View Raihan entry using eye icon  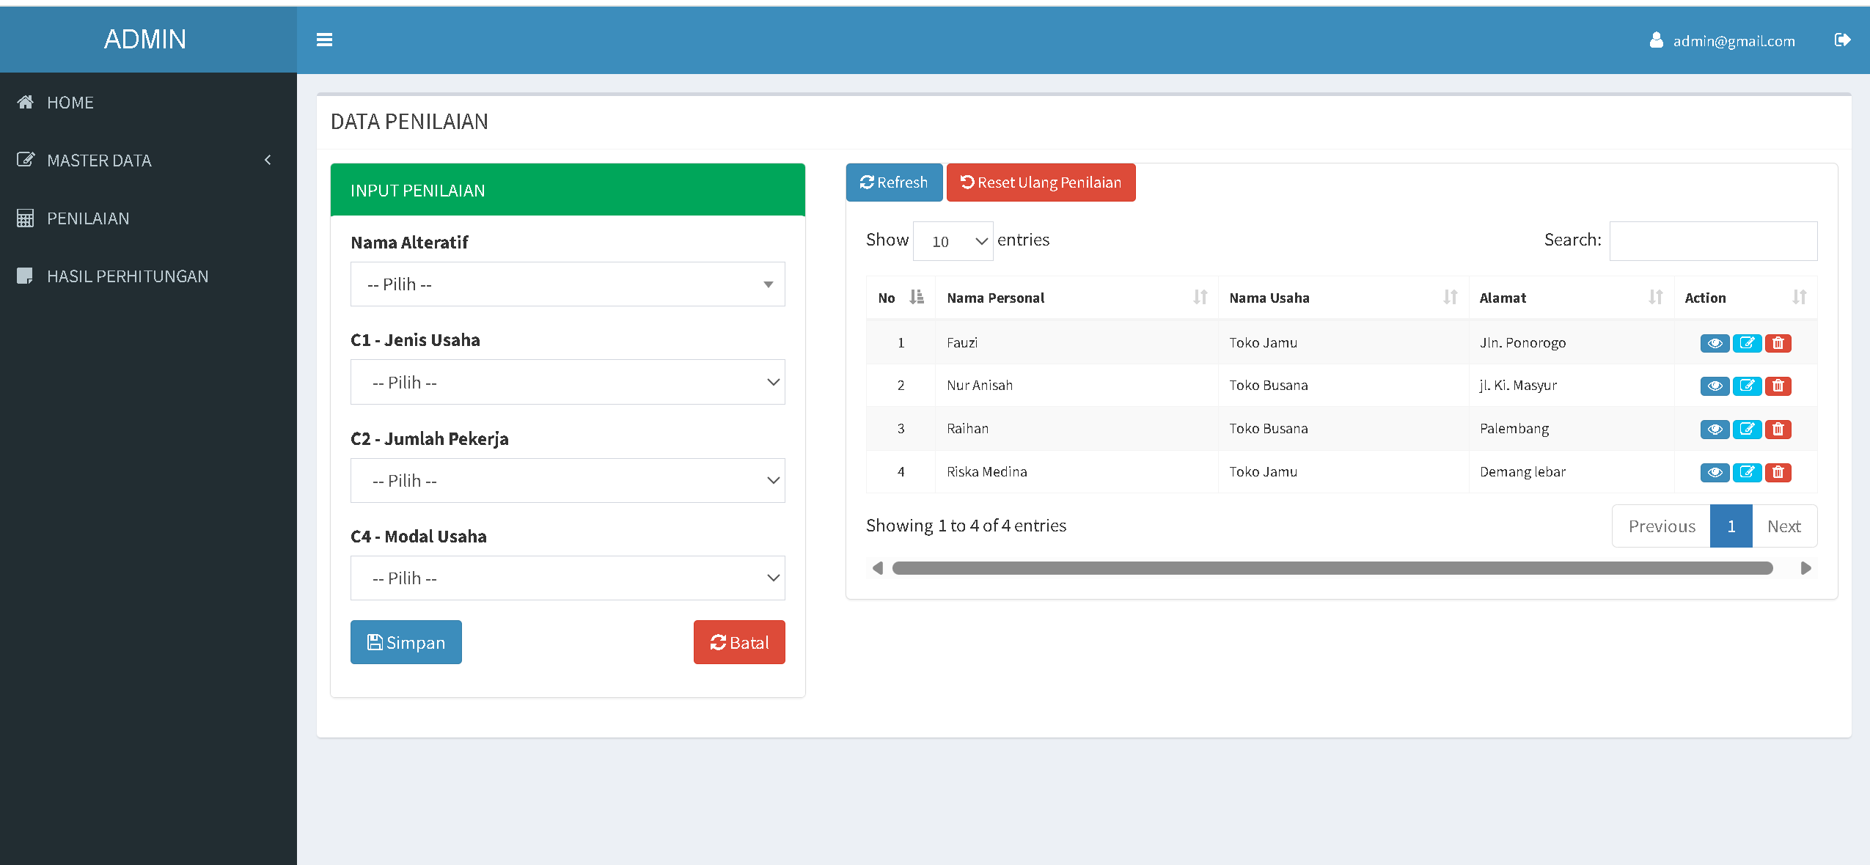pos(1715,429)
